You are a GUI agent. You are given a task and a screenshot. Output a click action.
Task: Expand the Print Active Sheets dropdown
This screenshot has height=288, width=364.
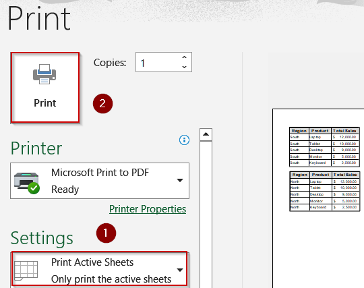coord(100,270)
